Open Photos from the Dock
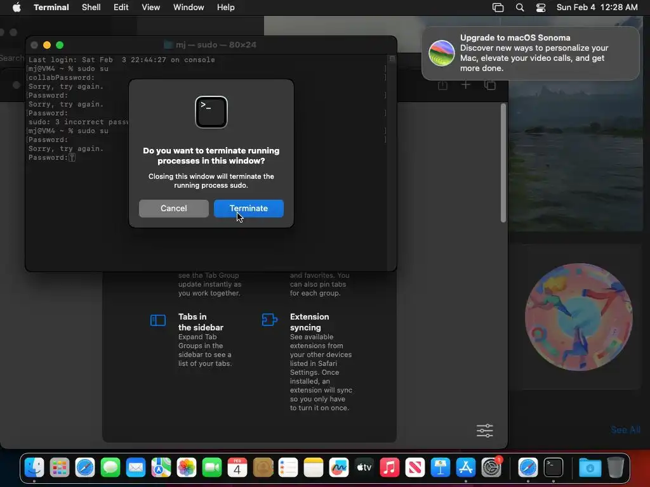 [187, 468]
